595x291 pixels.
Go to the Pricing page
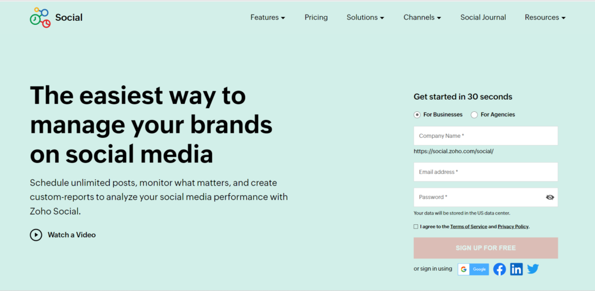[x=316, y=17]
